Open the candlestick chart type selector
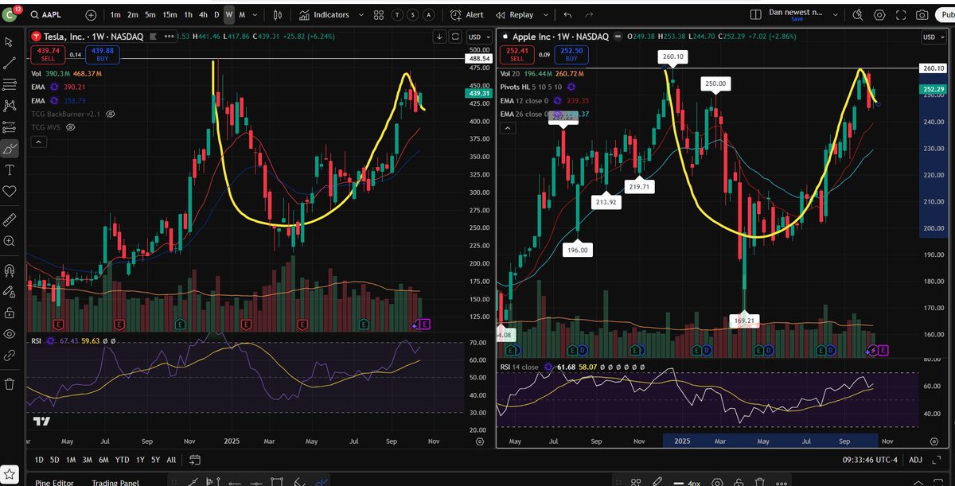 click(277, 15)
